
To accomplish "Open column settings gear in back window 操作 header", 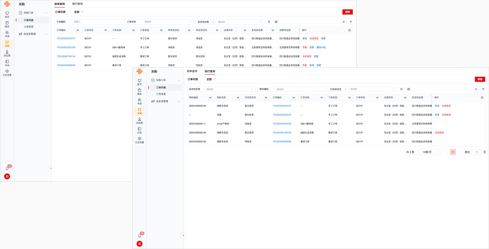I will 350,30.
